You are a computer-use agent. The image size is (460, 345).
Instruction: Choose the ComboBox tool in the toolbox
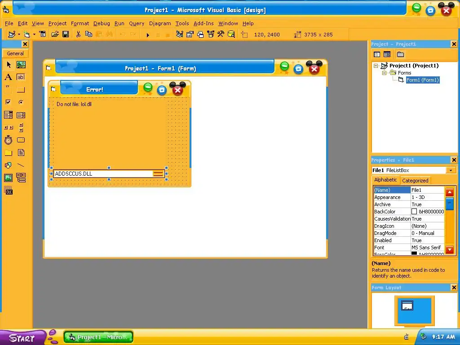(x=9, y=115)
